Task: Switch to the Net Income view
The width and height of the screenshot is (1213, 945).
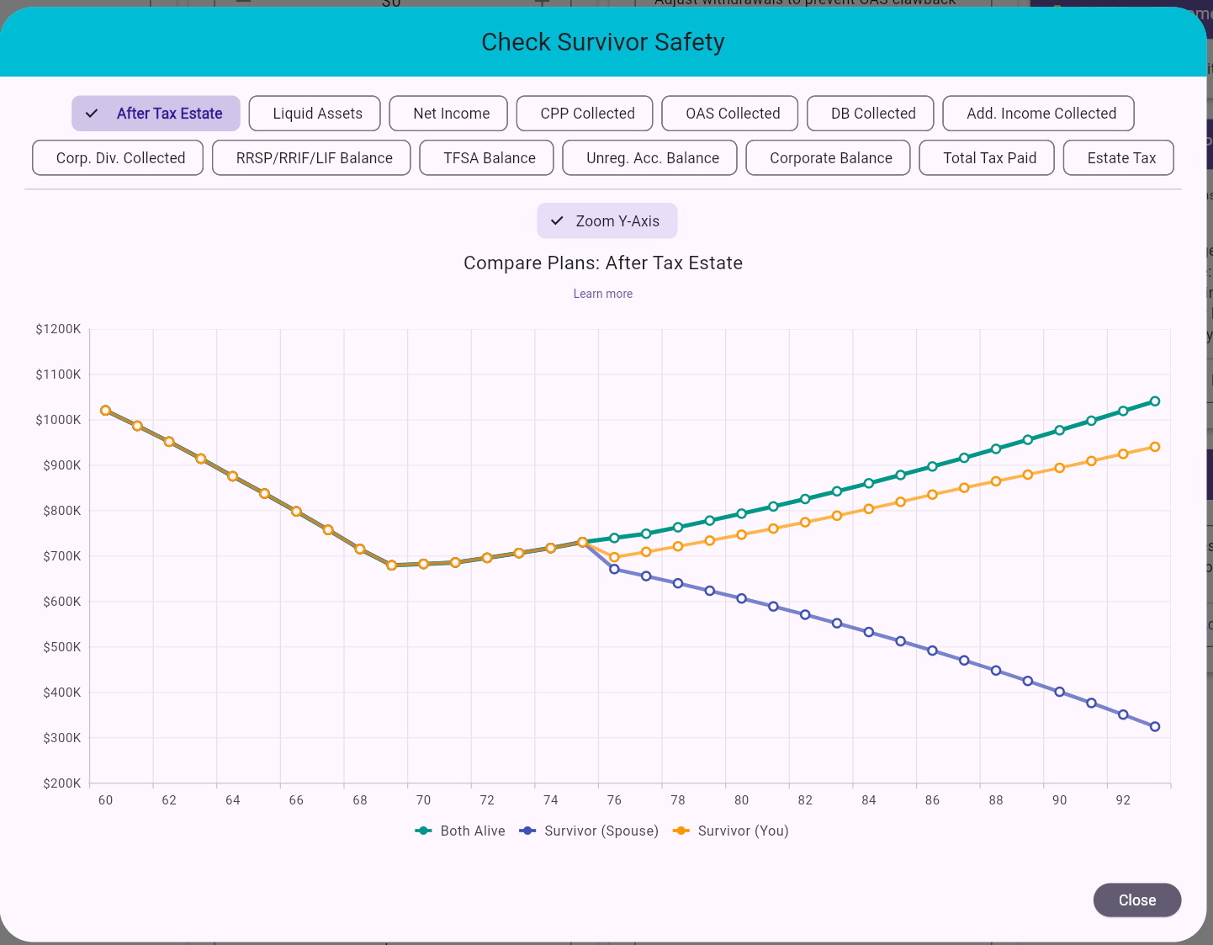Action: click(x=448, y=113)
